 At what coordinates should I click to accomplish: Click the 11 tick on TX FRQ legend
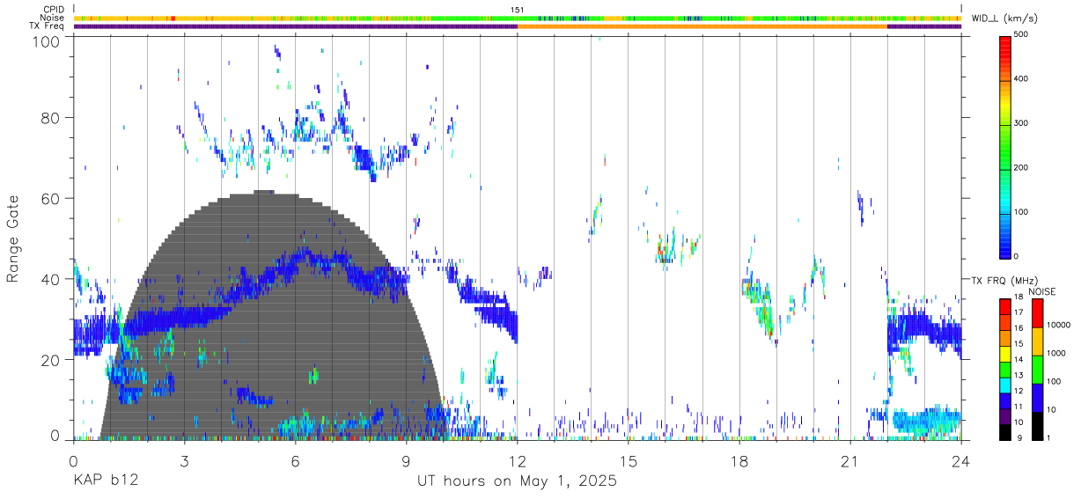1018,407
